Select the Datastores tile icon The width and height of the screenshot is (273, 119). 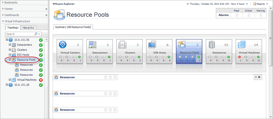pyautogui.click(x=212, y=45)
